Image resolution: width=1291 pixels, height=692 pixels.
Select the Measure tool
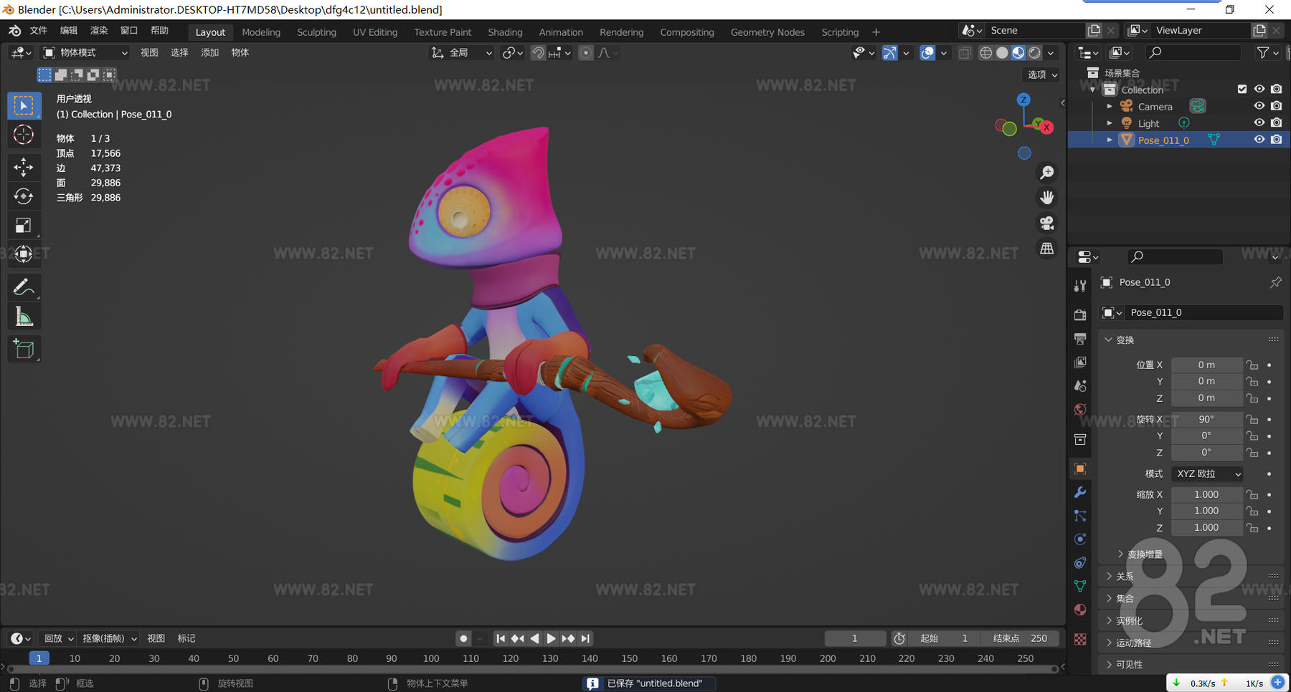pyautogui.click(x=24, y=315)
